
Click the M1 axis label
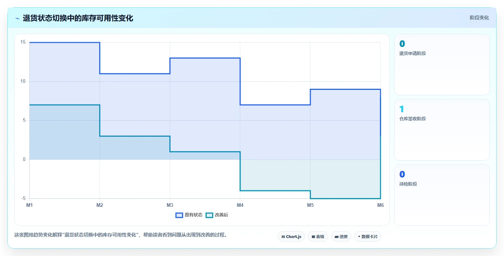click(29, 205)
